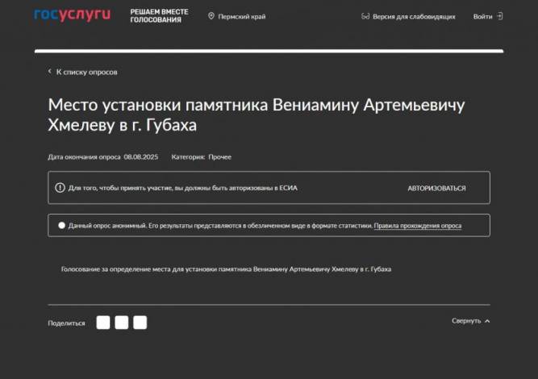The width and height of the screenshot is (538, 379).
Task: Click the first share icon after Поделиться
Action: 103,323
